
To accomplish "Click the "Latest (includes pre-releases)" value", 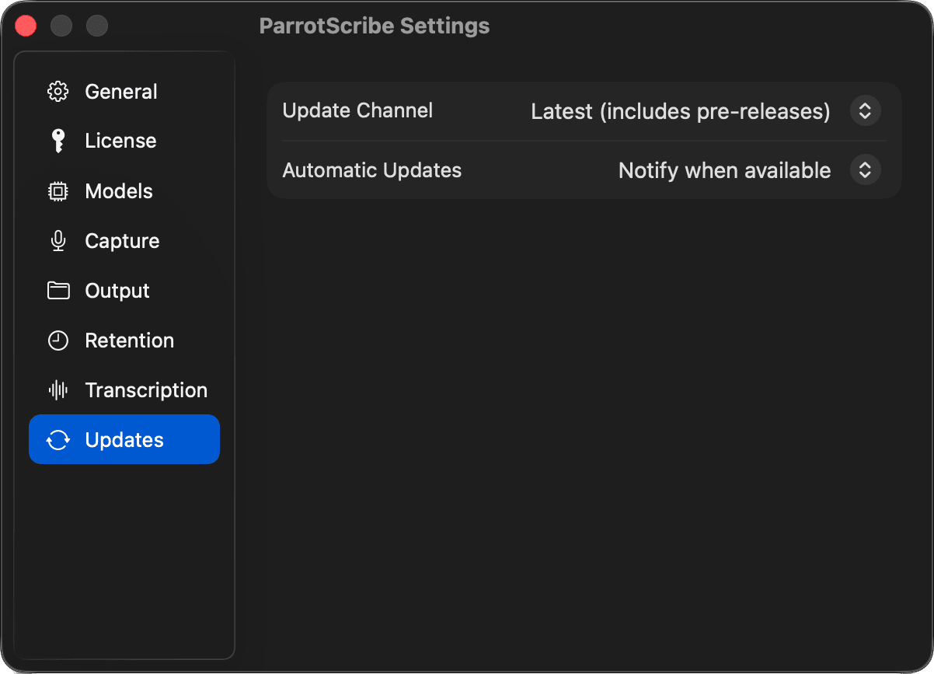I will [x=680, y=112].
